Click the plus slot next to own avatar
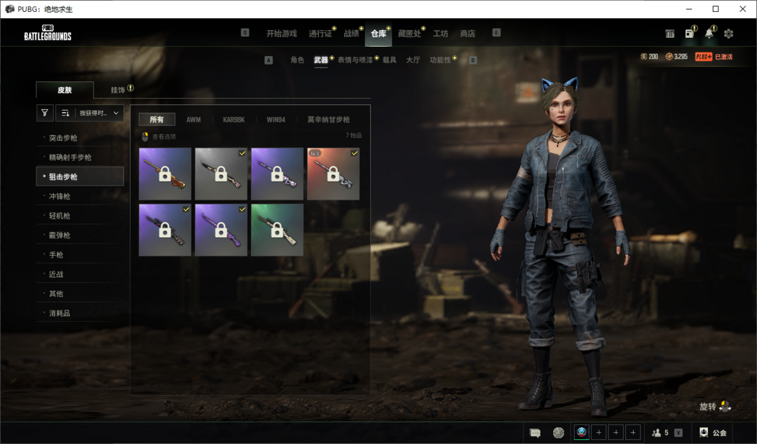Screen dimensions: 757x444 click(599, 432)
